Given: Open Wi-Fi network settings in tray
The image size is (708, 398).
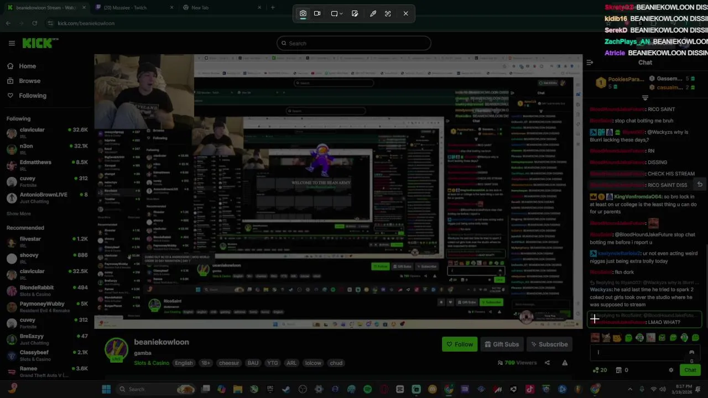Looking at the screenshot, I should [653, 389].
